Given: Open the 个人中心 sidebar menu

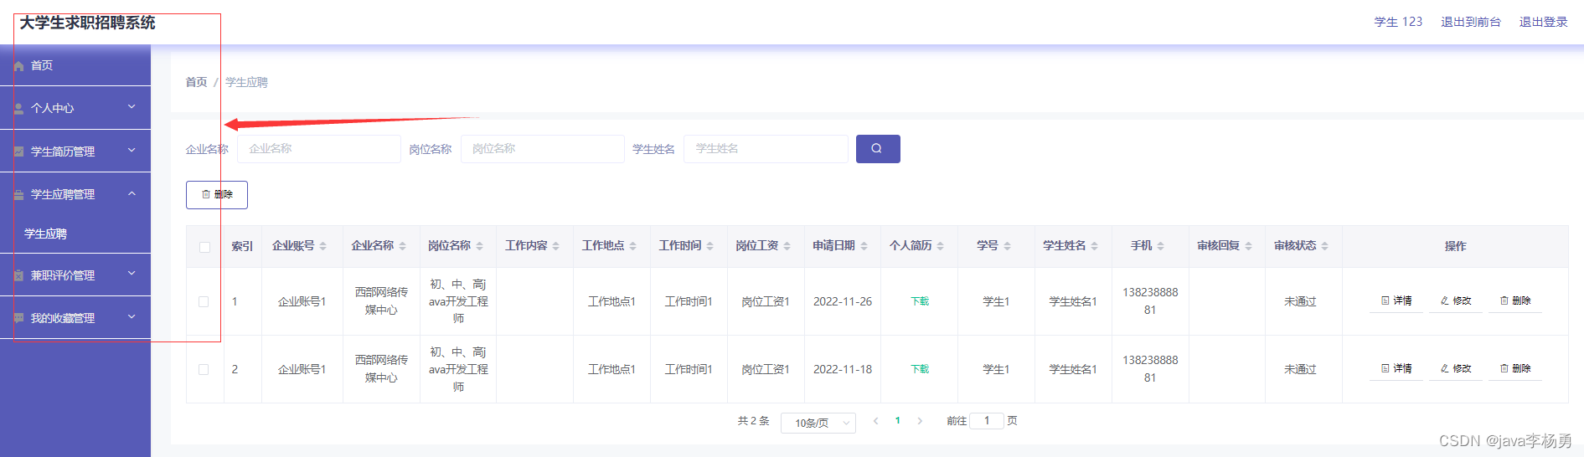Looking at the screenshot, I should coord(75,108).
